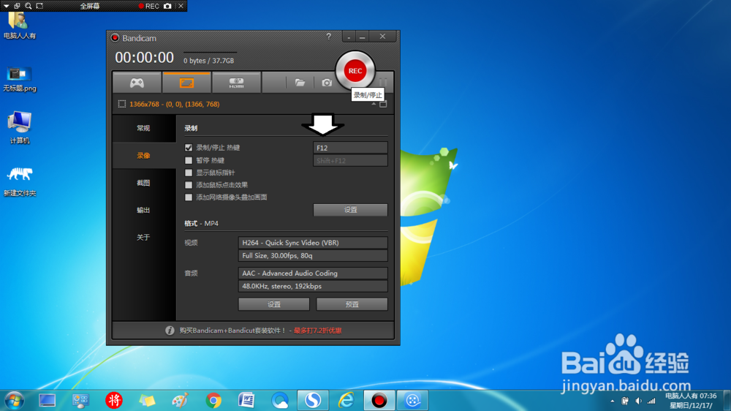731x411 pixels.
Task: Select HDMI device recording mode icon
Action: coord(236,83)
